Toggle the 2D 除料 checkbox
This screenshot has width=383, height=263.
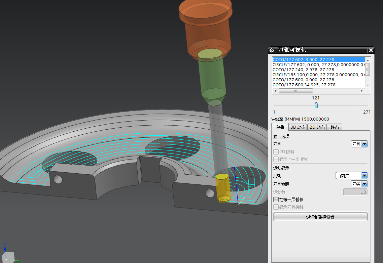pos(276,152)
